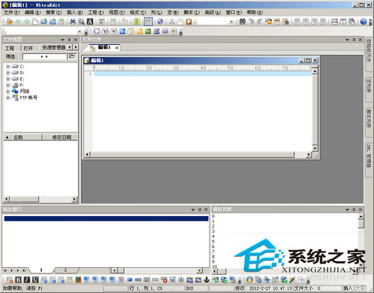Screen dimensions: 374x293
Task: Click the black letter A icon
Action: (90, 22)
